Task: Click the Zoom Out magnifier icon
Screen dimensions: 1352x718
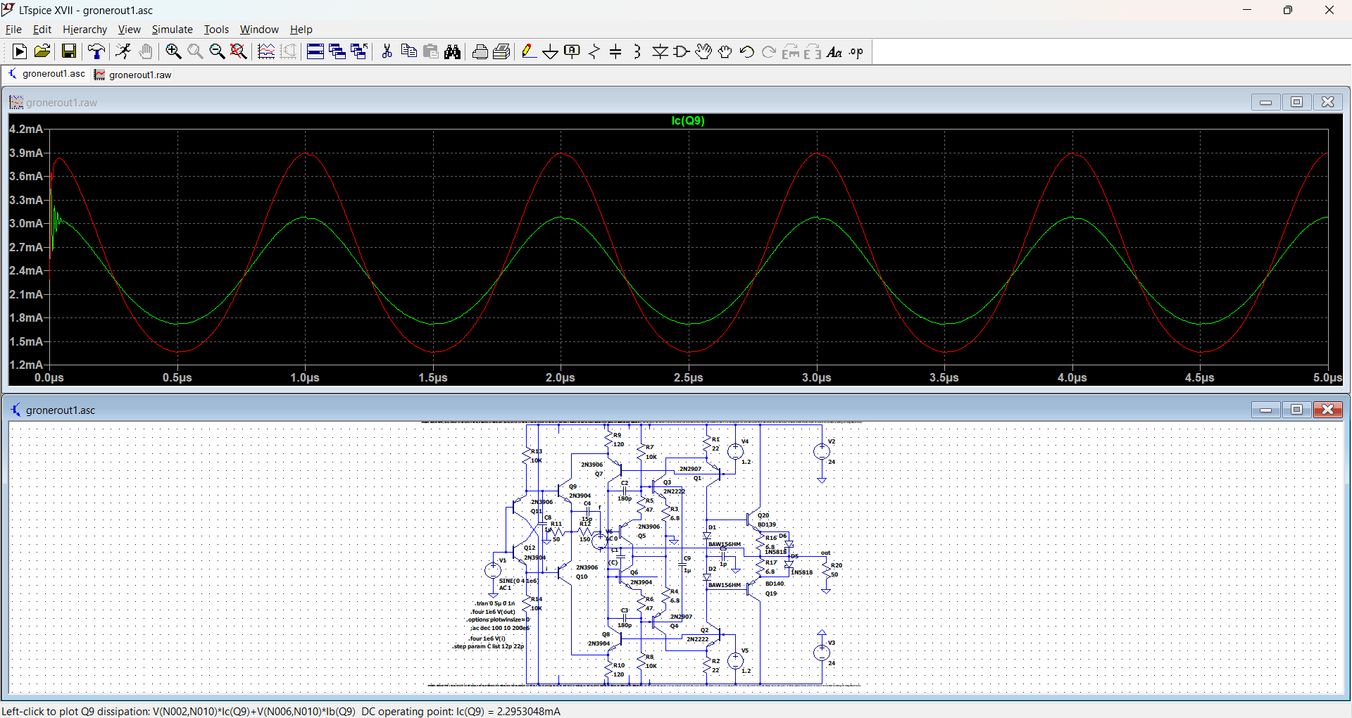Action: (217, 51)
